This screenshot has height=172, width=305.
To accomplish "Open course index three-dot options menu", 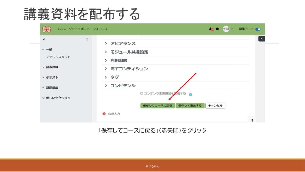I will [x=87, y=39].
